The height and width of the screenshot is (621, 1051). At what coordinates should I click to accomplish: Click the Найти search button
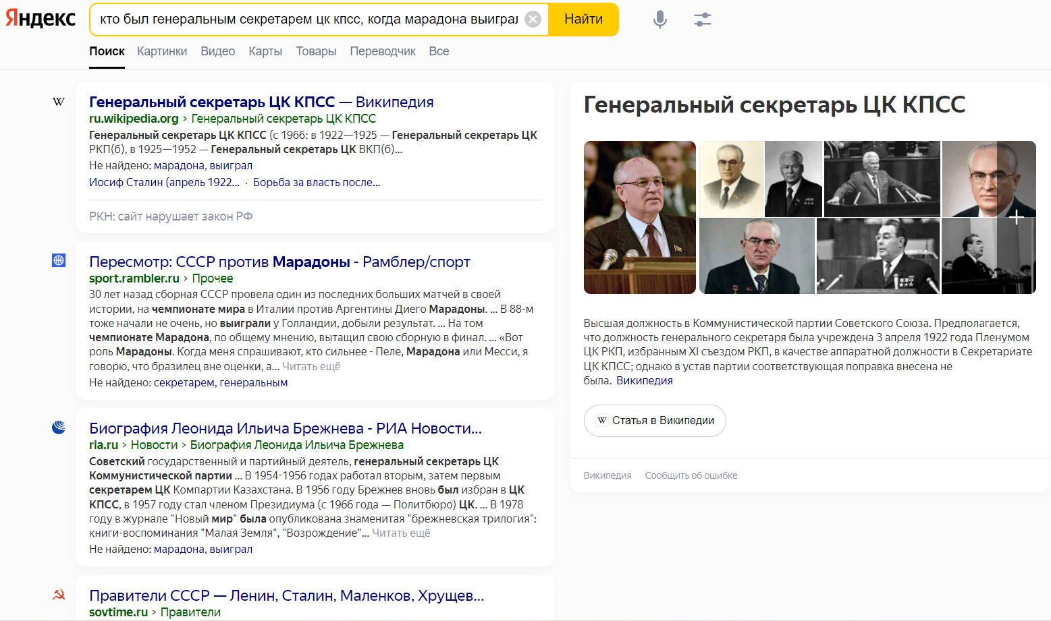(x=583, y=19)
